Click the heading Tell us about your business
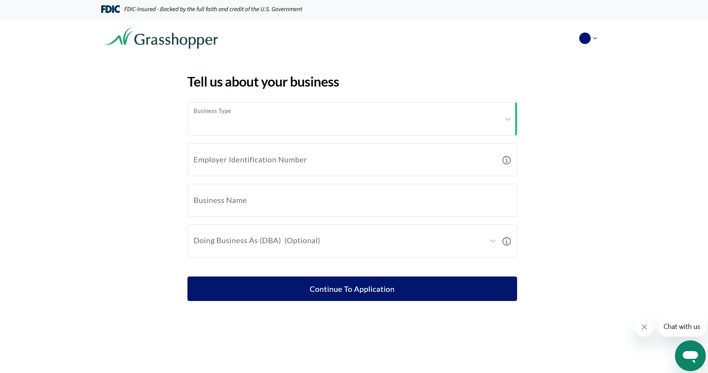This screenshot has height=373, width=708. pyautogui.click(x=263, y=82)
